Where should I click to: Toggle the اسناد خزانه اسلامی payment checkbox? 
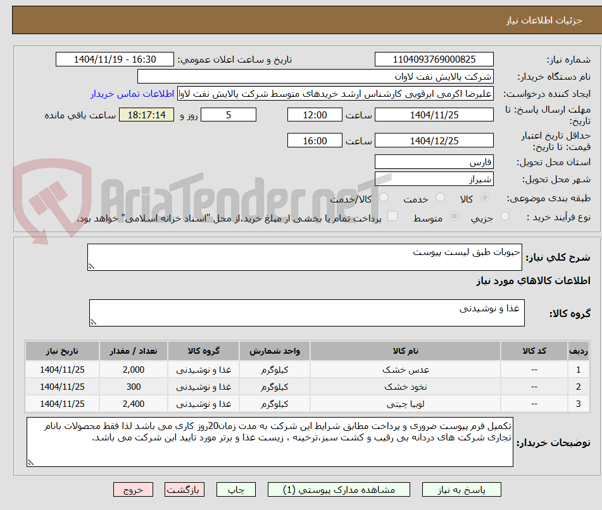(392, 216)
